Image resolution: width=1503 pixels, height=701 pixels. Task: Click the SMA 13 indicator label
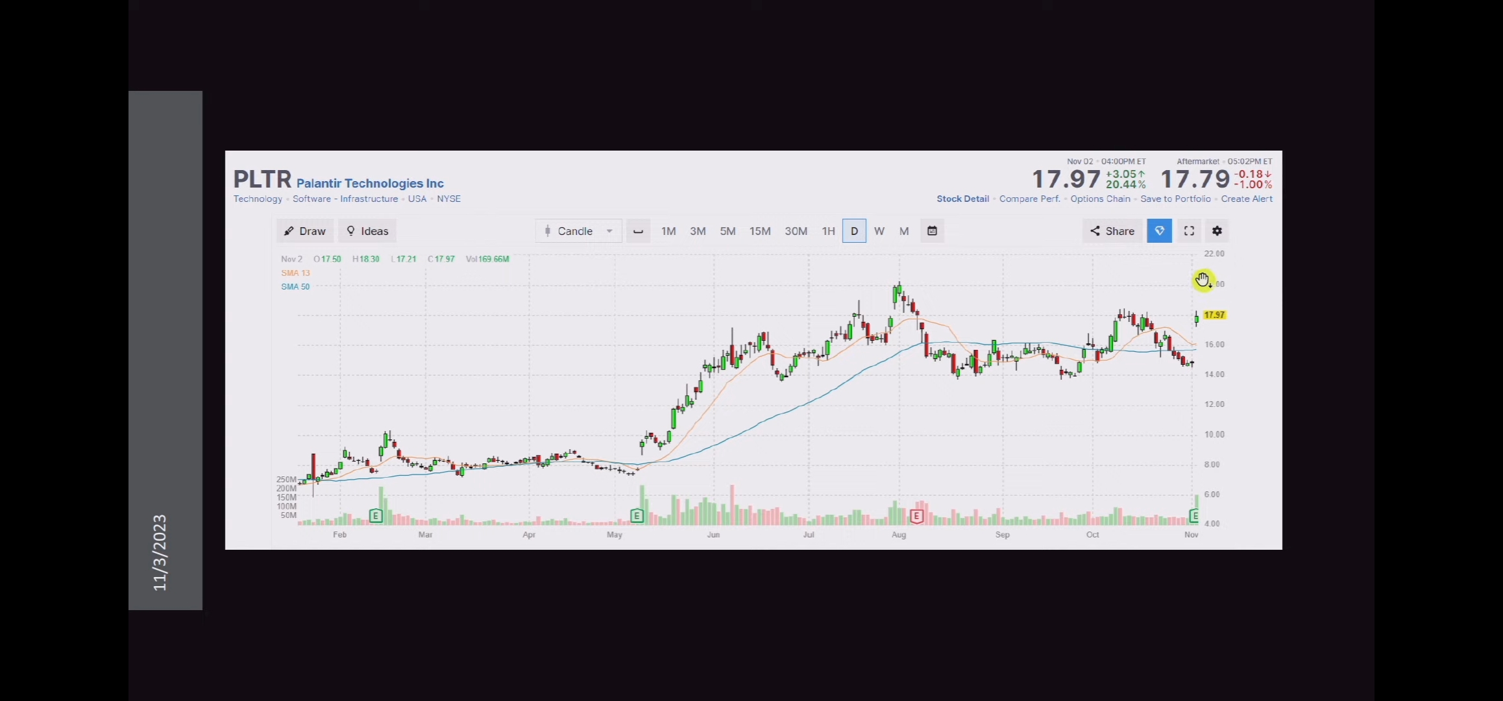click(x=295, y=273)
